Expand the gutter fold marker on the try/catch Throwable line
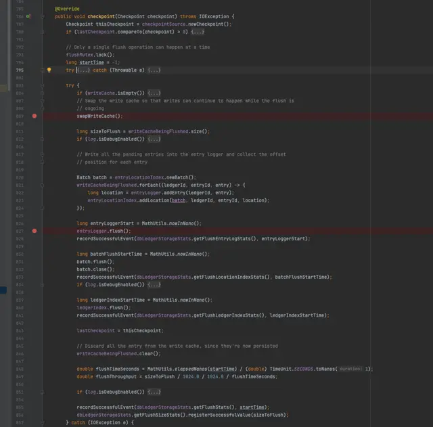 (42, 70)
